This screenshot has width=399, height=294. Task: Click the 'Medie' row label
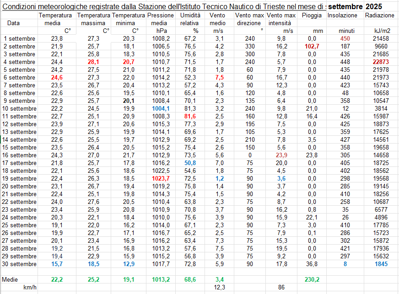click(10, 279)
